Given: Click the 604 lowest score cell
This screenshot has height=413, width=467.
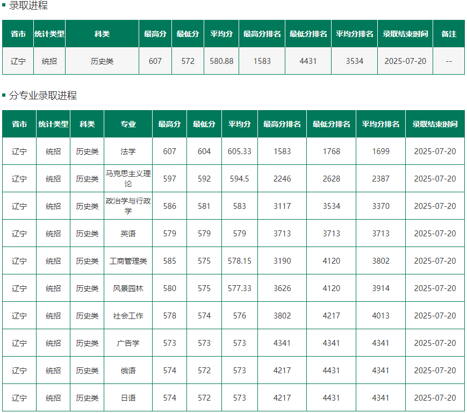Looking at the screenshot, I should point(204,151).
